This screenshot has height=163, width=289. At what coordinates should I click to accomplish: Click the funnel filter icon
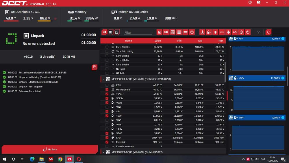[258, 32]
